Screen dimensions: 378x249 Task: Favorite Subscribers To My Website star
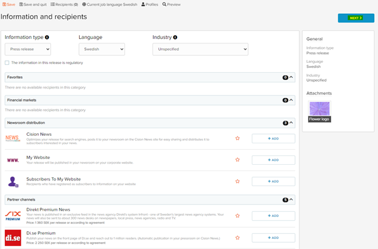[237, 181]
